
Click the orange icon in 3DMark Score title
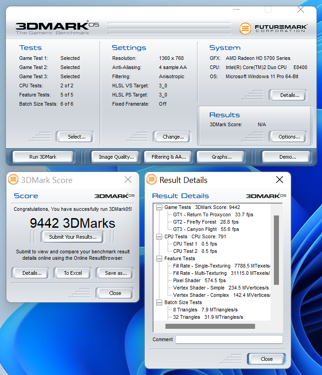tap(13, 179)
